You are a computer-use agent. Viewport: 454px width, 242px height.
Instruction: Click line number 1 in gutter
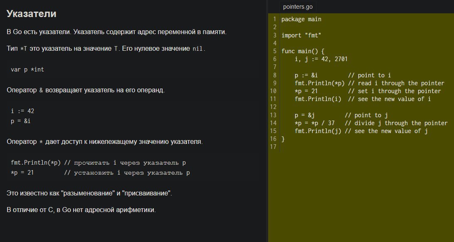point(274,20)
